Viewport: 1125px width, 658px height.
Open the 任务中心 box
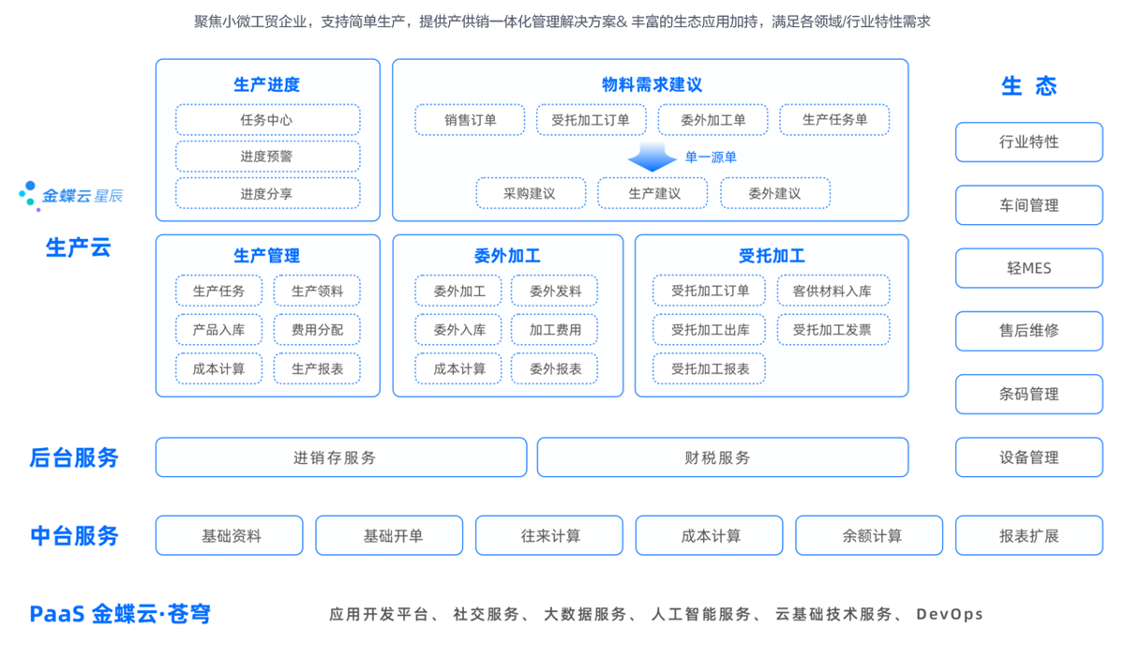click(267, 120)
